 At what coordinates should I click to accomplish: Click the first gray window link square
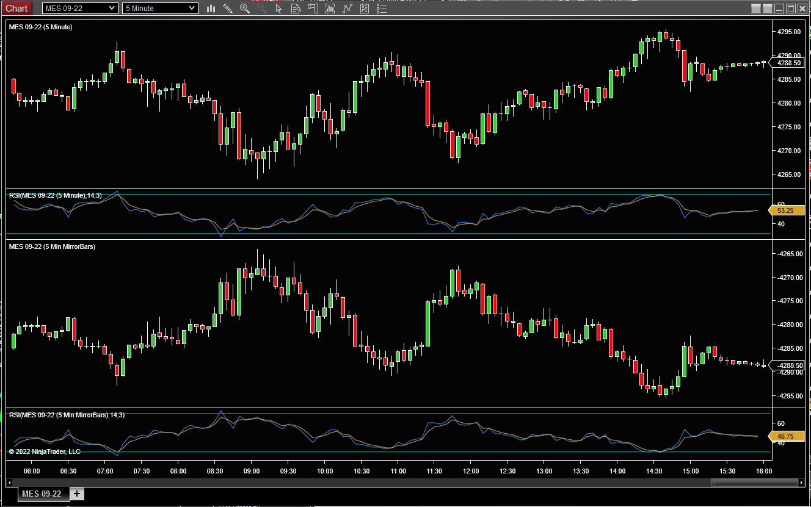point(756,9)
